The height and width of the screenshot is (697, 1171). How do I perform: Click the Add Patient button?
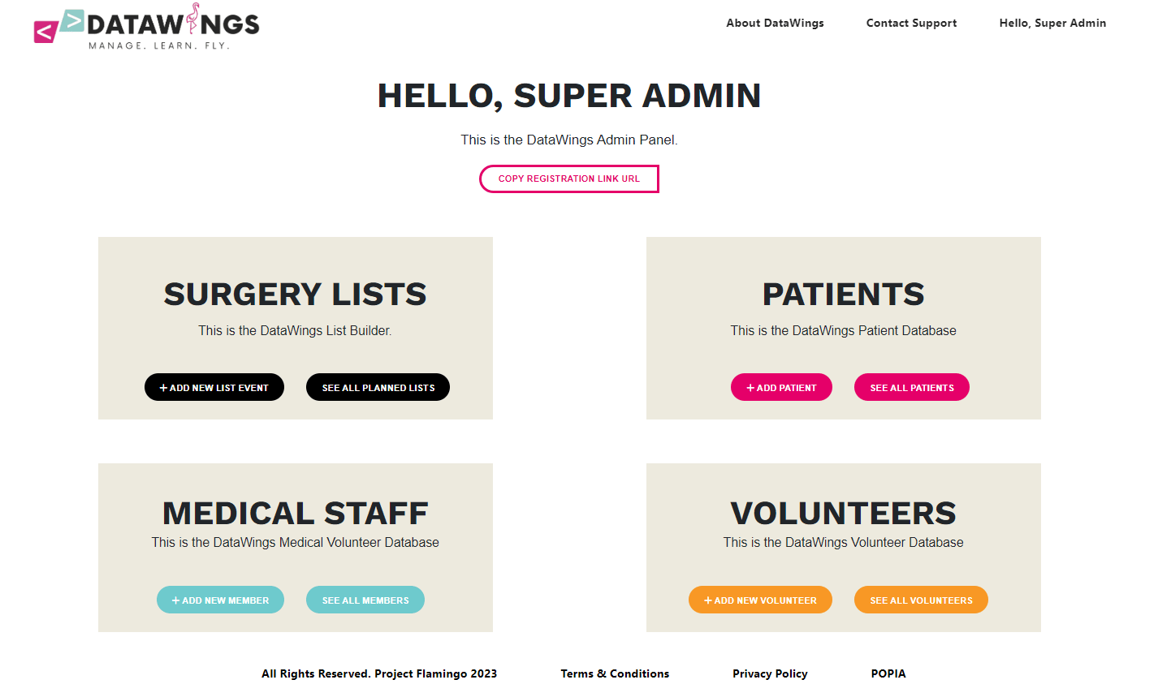click(x=781, y=387)
